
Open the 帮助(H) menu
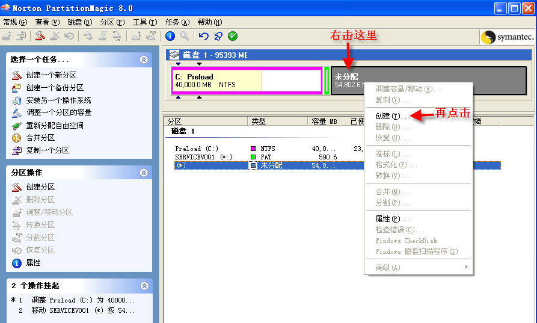[210, 22]
